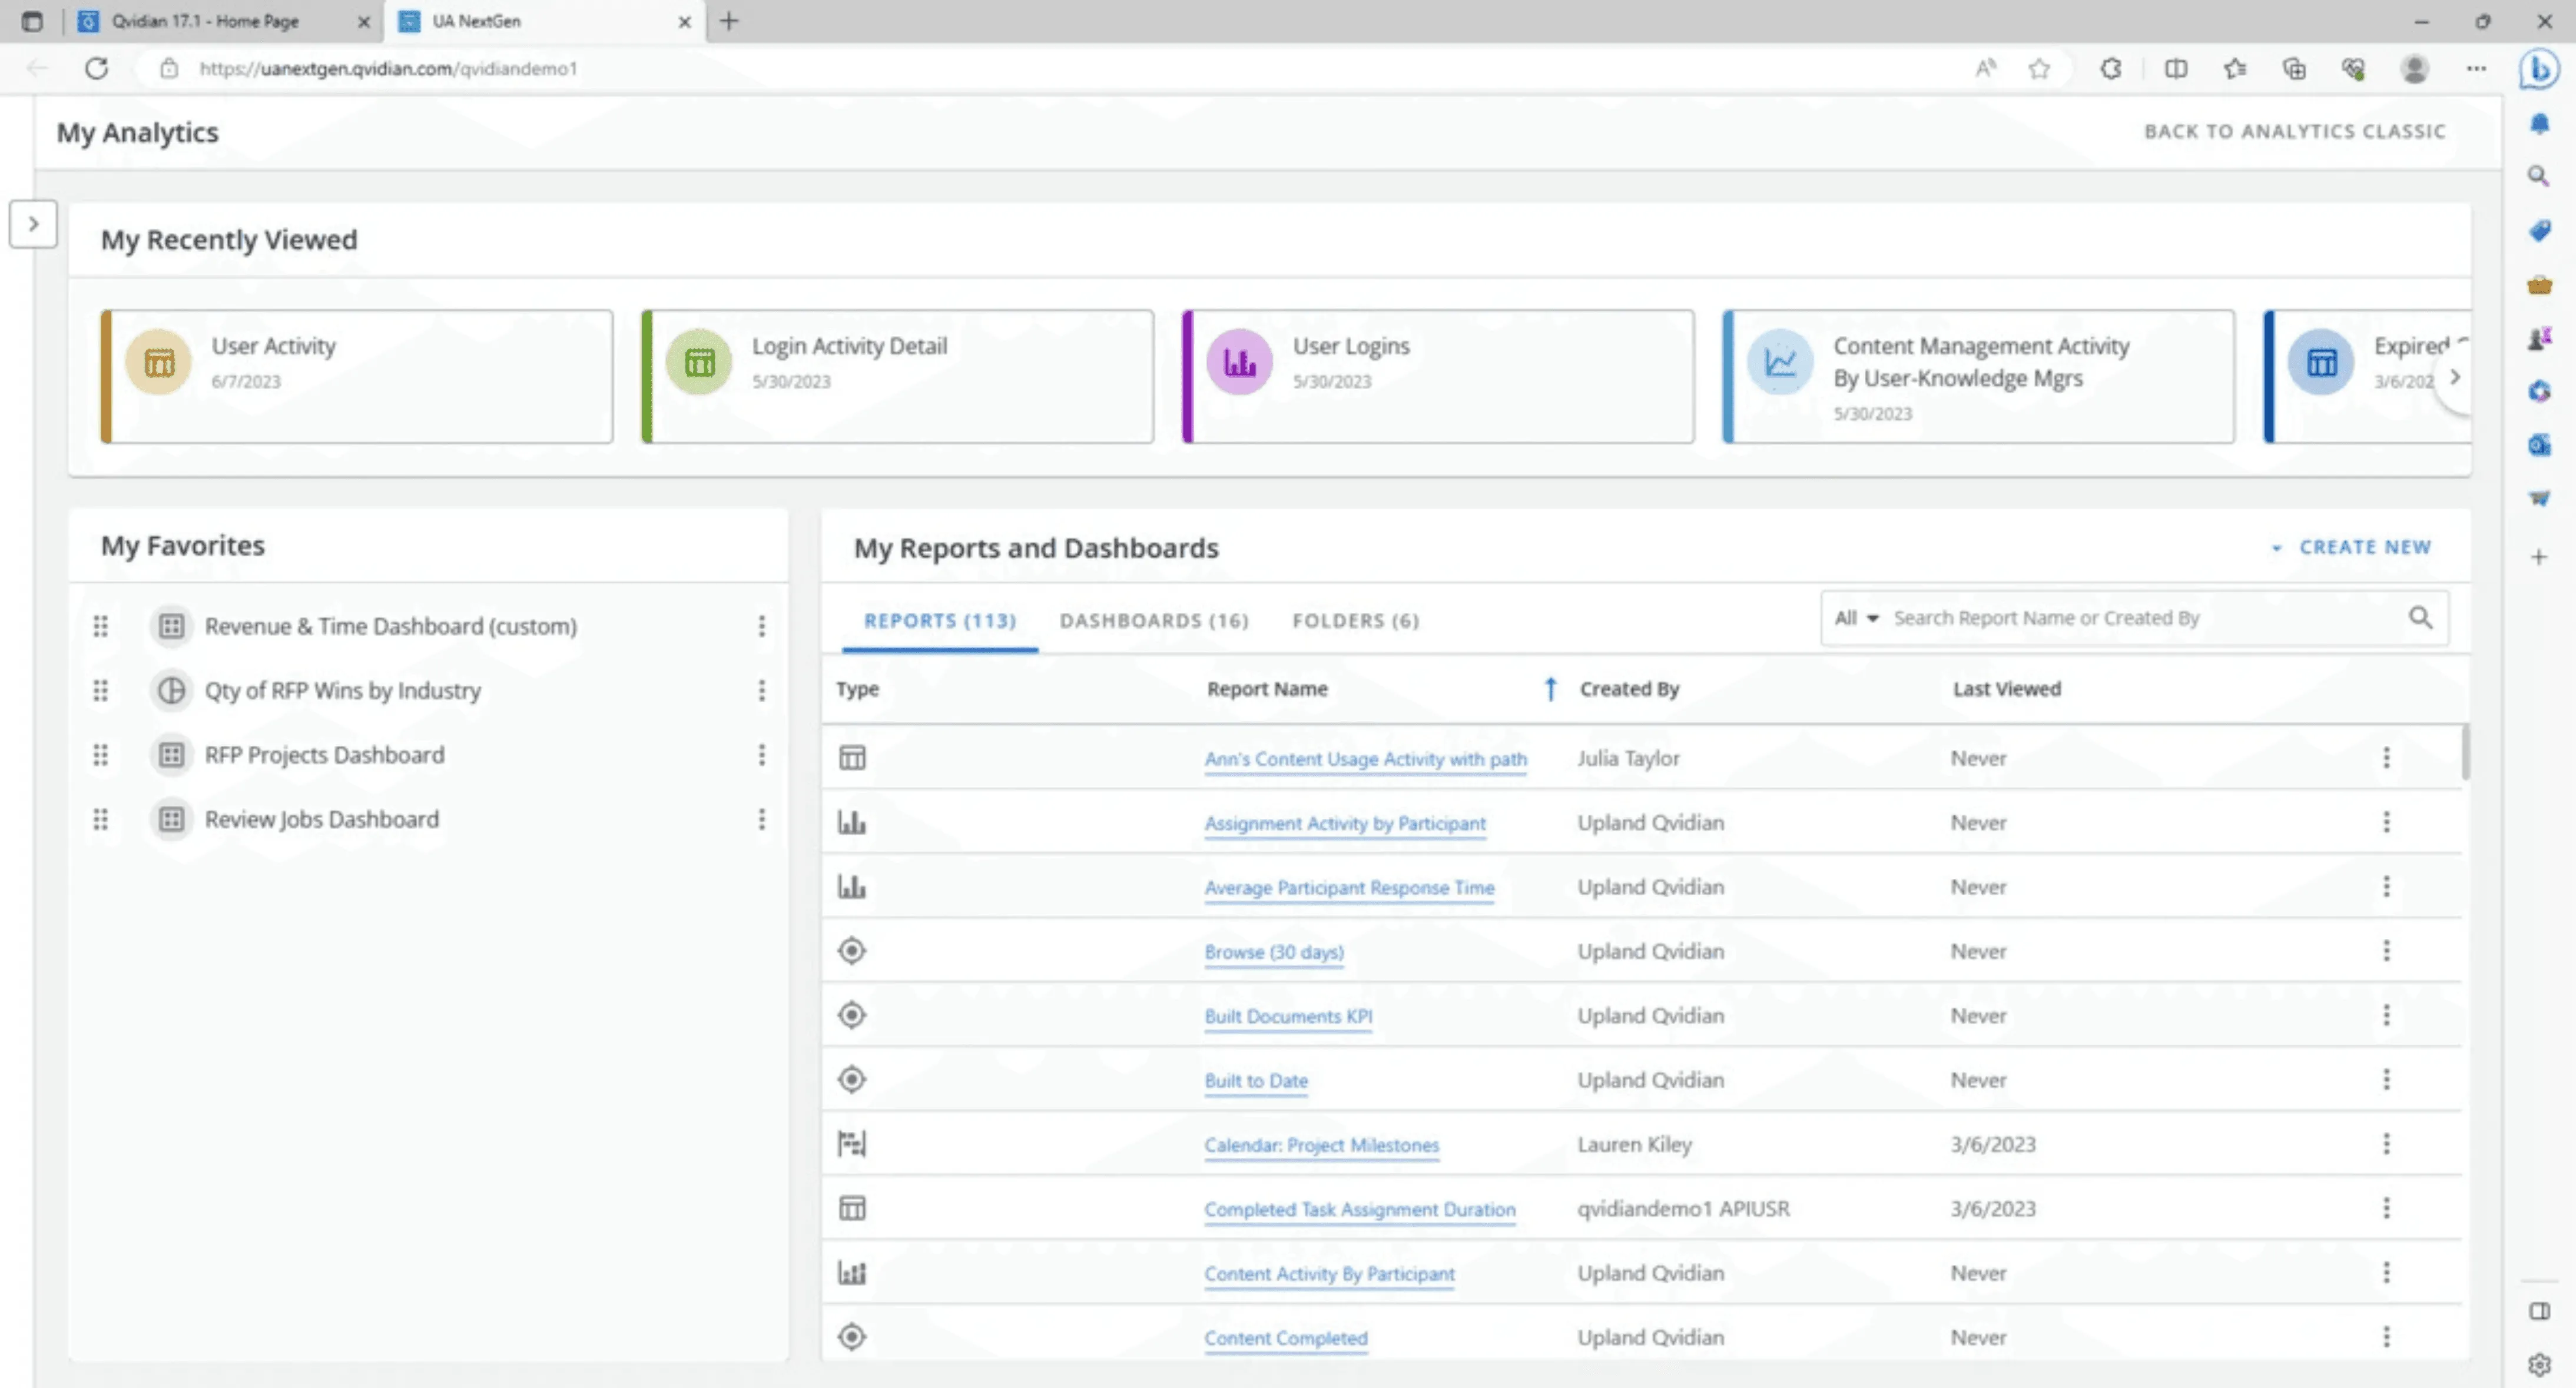
Task: Switch to the Dashboards (16) tab
Action: coord(1154,620)
